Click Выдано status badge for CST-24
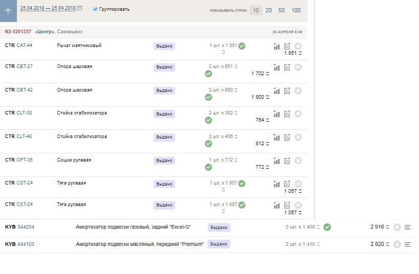The width and height of the screenshot is (419, 274). [x=164, y=184]
